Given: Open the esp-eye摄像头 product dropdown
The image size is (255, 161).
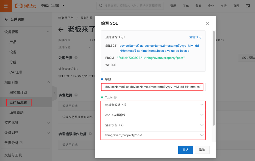Looking at the screenshot, I should click(x=152, y=115).
